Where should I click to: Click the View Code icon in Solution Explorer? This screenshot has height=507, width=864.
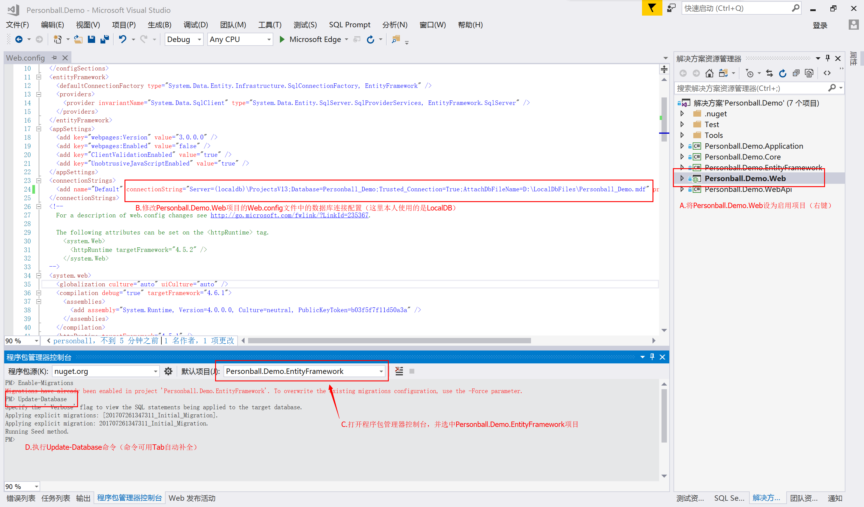(x=827, y=73)
